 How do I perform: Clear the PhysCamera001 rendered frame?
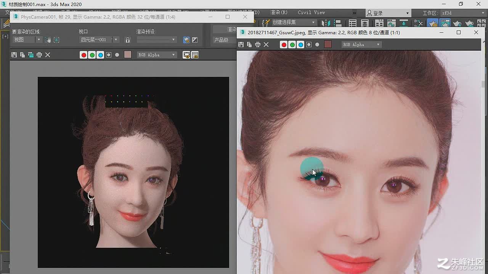(48, 55)
